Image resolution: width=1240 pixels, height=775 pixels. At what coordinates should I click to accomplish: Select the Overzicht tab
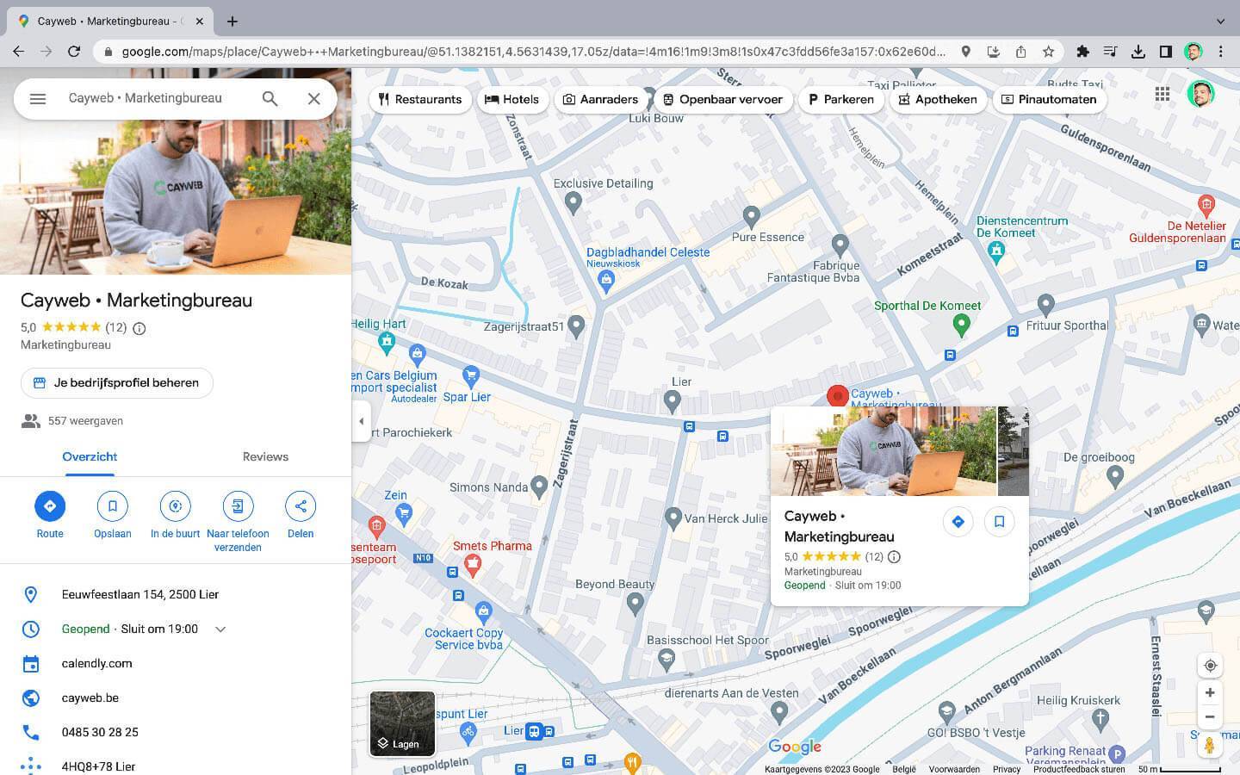tap(90, 456)
